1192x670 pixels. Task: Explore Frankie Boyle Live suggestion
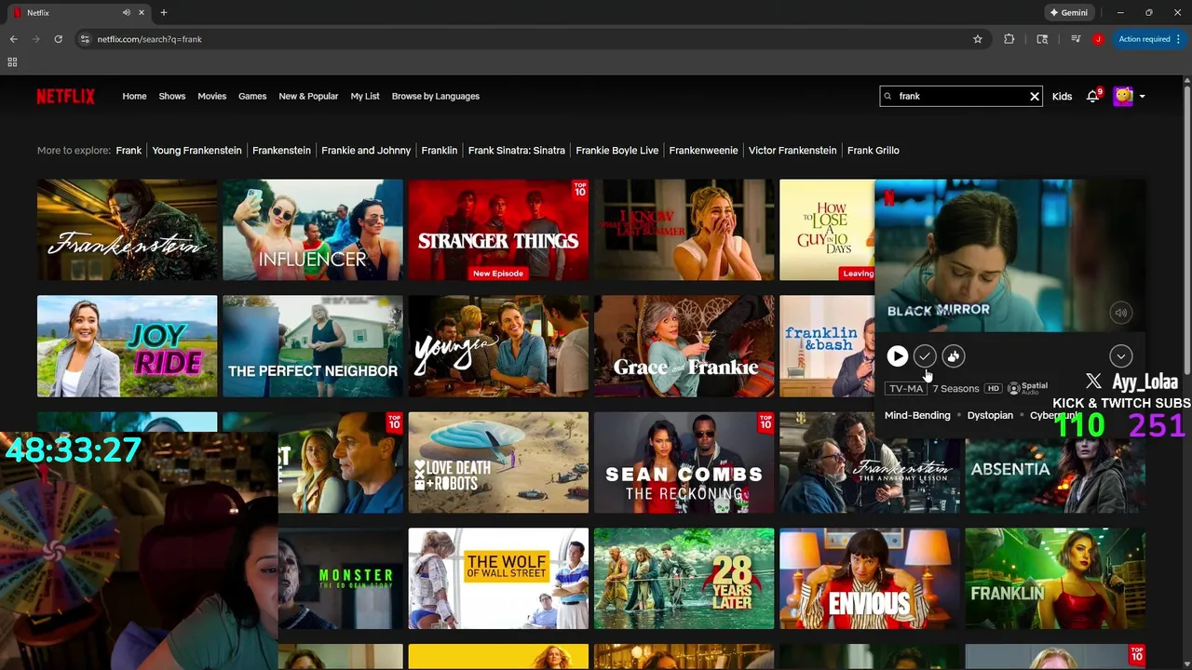[x=616, y=150]
